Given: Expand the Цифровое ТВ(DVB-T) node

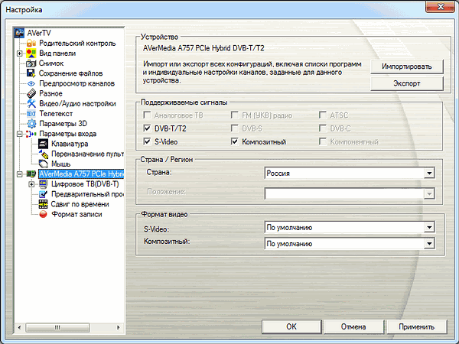Looking at the screenshot, I should click(31, 184).
